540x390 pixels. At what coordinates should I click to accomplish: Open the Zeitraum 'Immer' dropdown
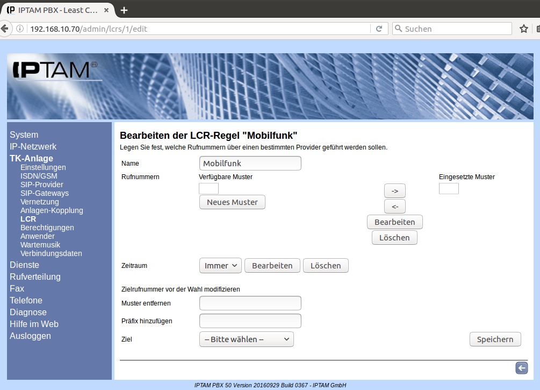pyautogui.click(x=220, y=266)
